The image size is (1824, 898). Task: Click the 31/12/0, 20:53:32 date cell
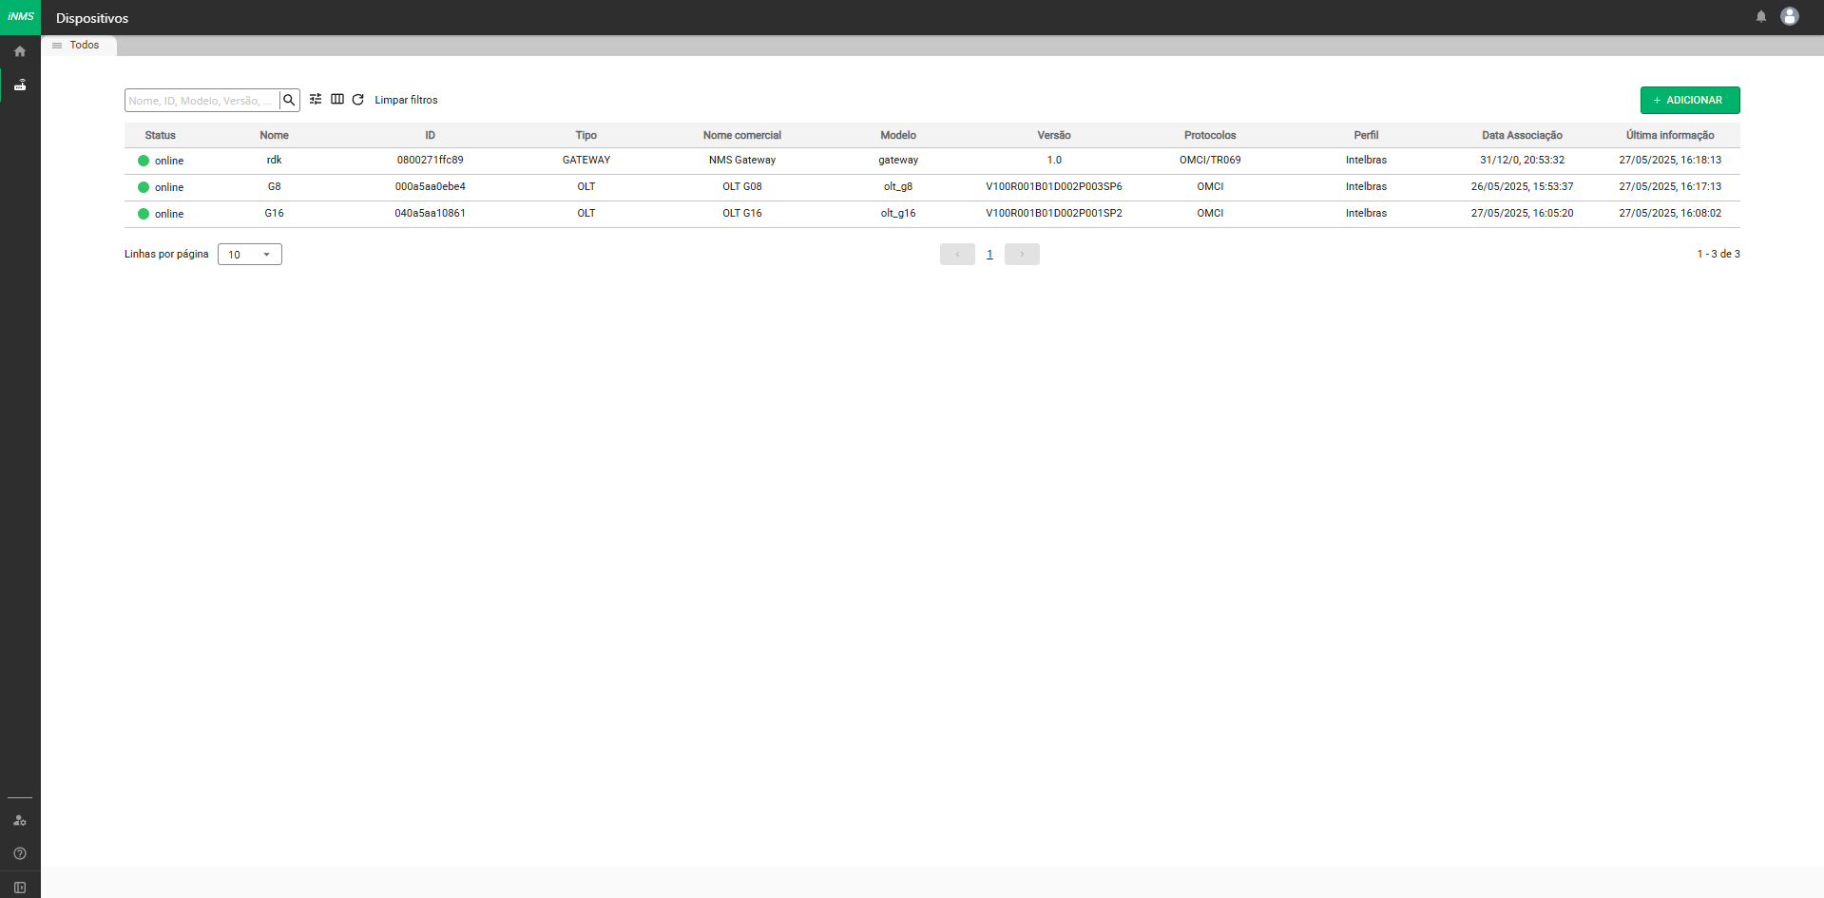tap(1522, 160)
